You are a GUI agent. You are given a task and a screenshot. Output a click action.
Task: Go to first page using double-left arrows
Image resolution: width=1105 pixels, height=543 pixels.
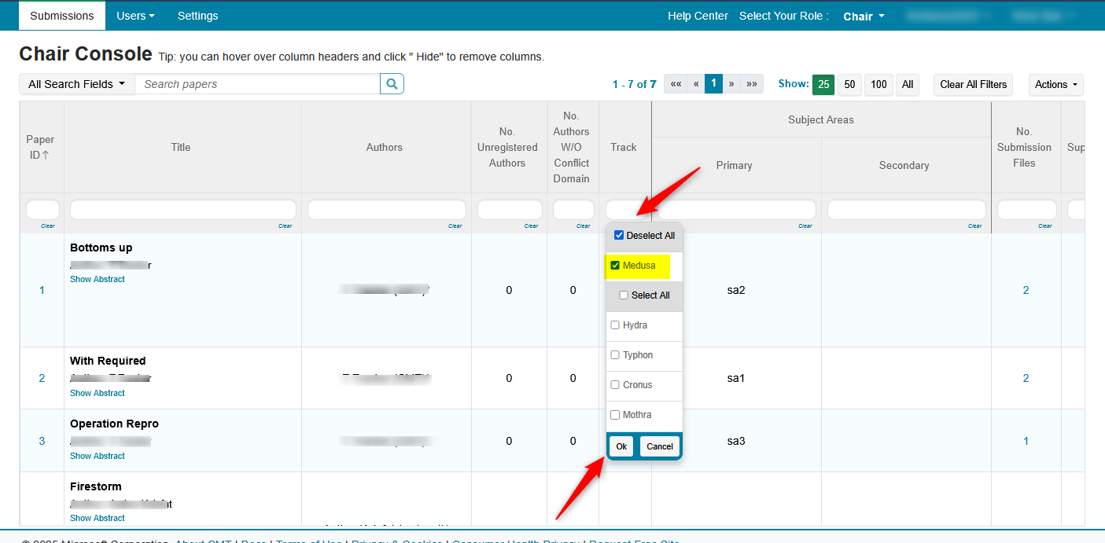(x=676, y=84)
